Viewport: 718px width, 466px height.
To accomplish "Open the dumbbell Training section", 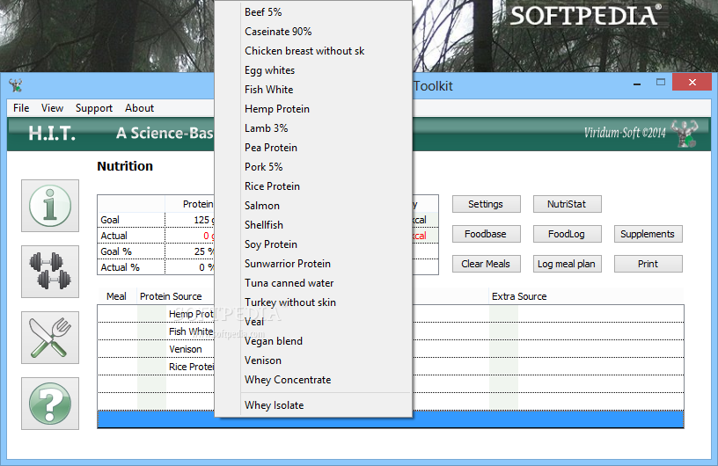I will [x=50, y=272].
